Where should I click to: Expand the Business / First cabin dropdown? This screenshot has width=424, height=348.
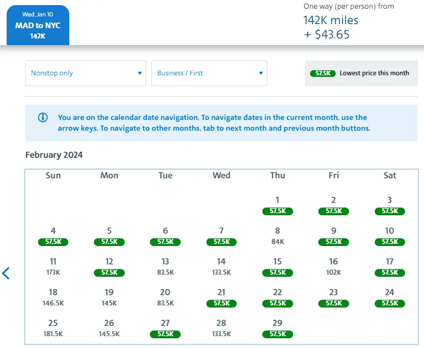pyautogui.click(x=209, y=73)
